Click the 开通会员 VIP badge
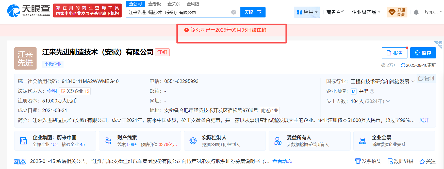 (x=397, y=12)
